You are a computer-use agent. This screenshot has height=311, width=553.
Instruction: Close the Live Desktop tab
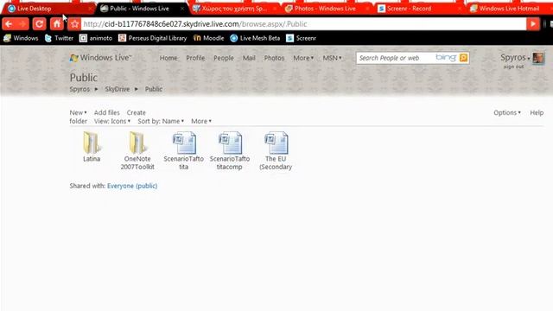click(90, 9)
